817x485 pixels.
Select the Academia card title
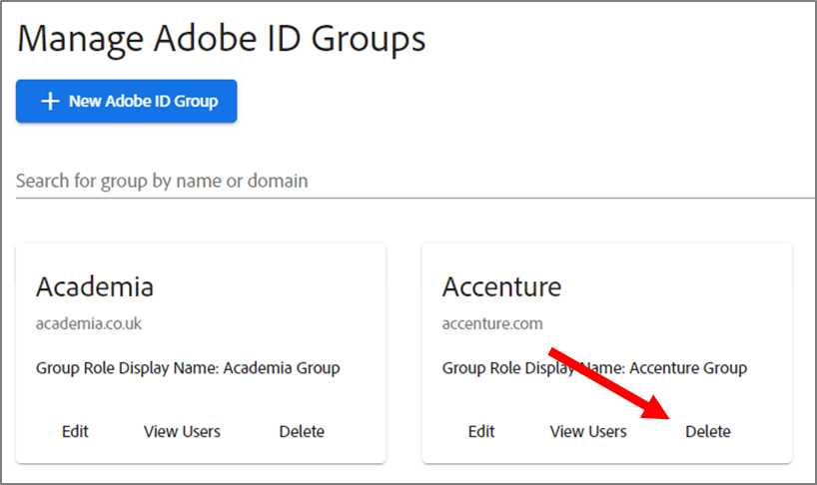tap(95, 286)
